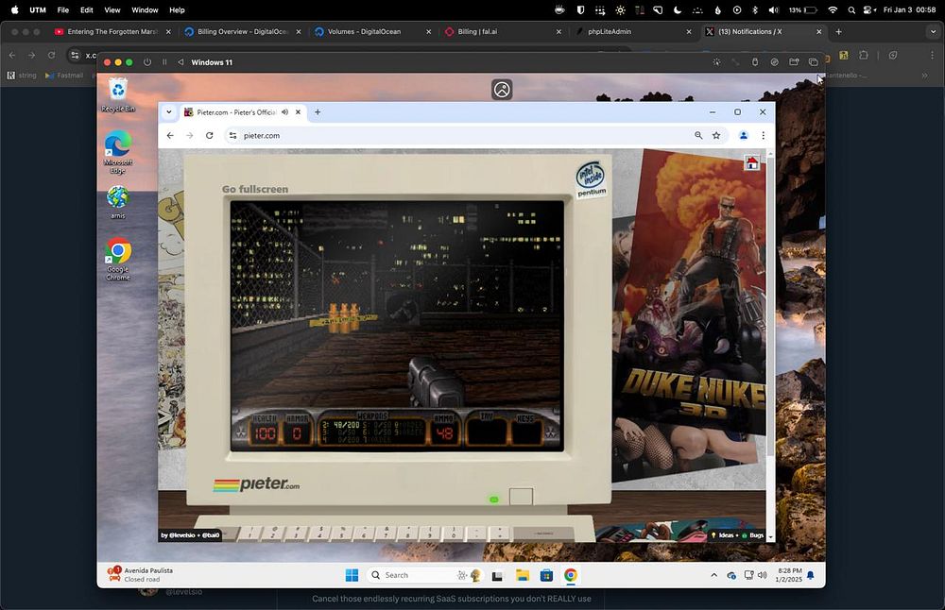This screenshot has width=945, height=610.
Task: Click the Intel Inside Pentium sticker
Action: pos(591,178)
